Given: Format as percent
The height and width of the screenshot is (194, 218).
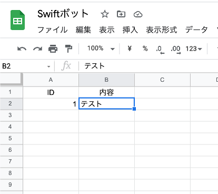Looking at the screenshot, I should click(x=145, y=48).
